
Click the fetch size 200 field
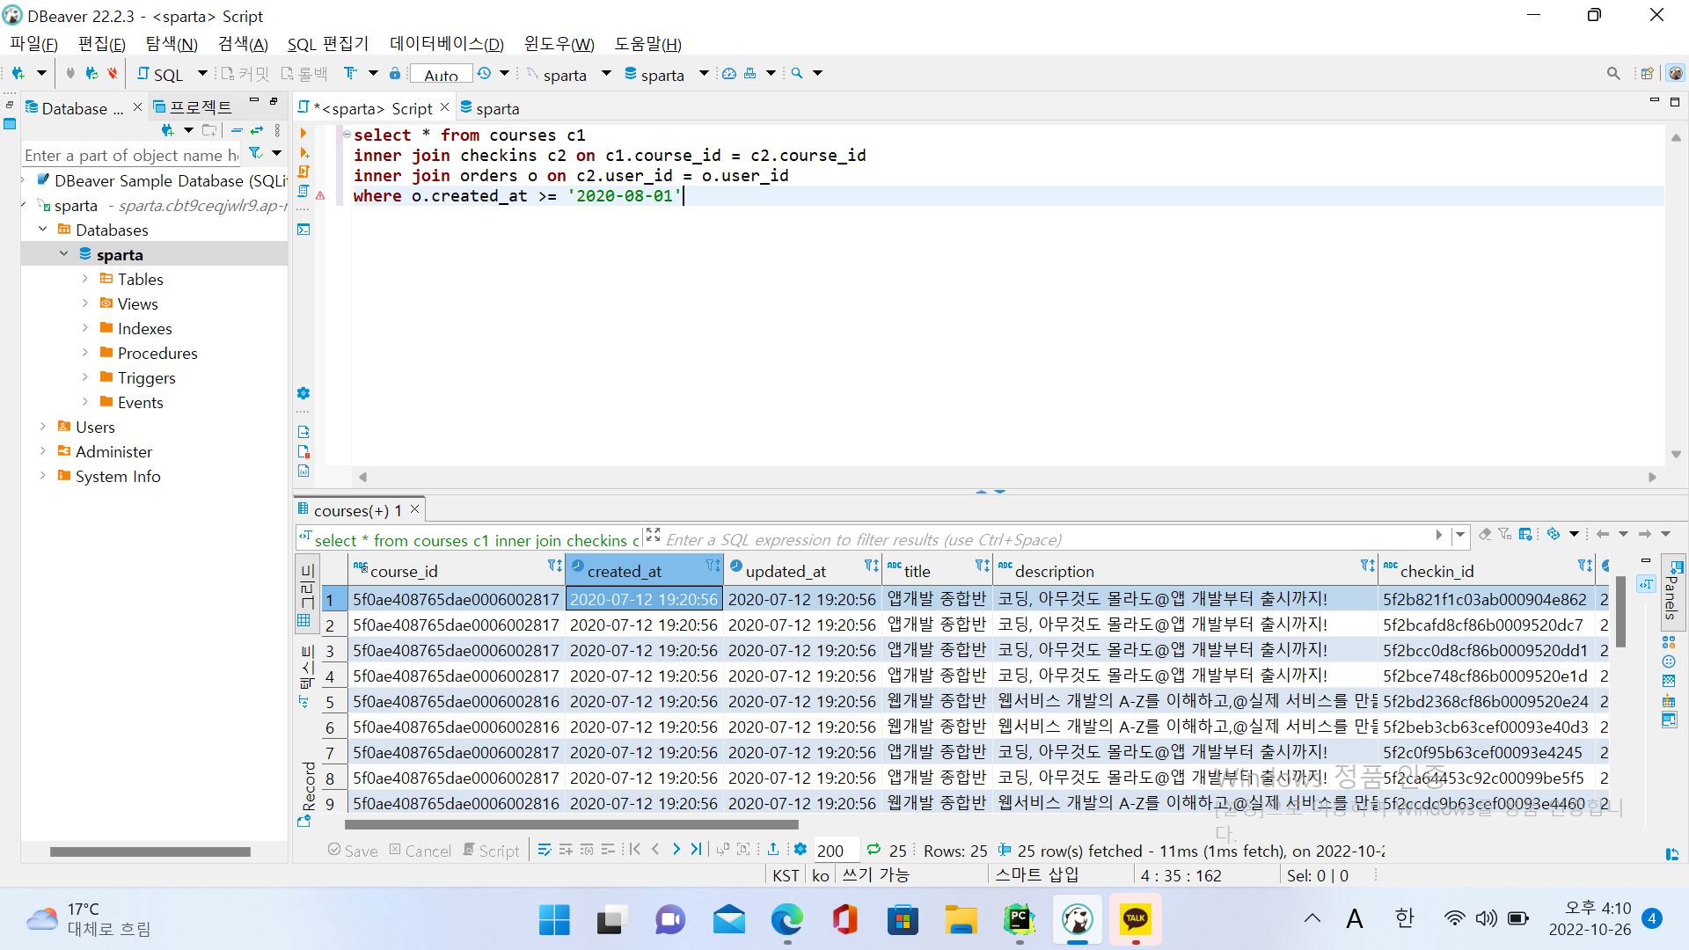click(x=835, y=850)
